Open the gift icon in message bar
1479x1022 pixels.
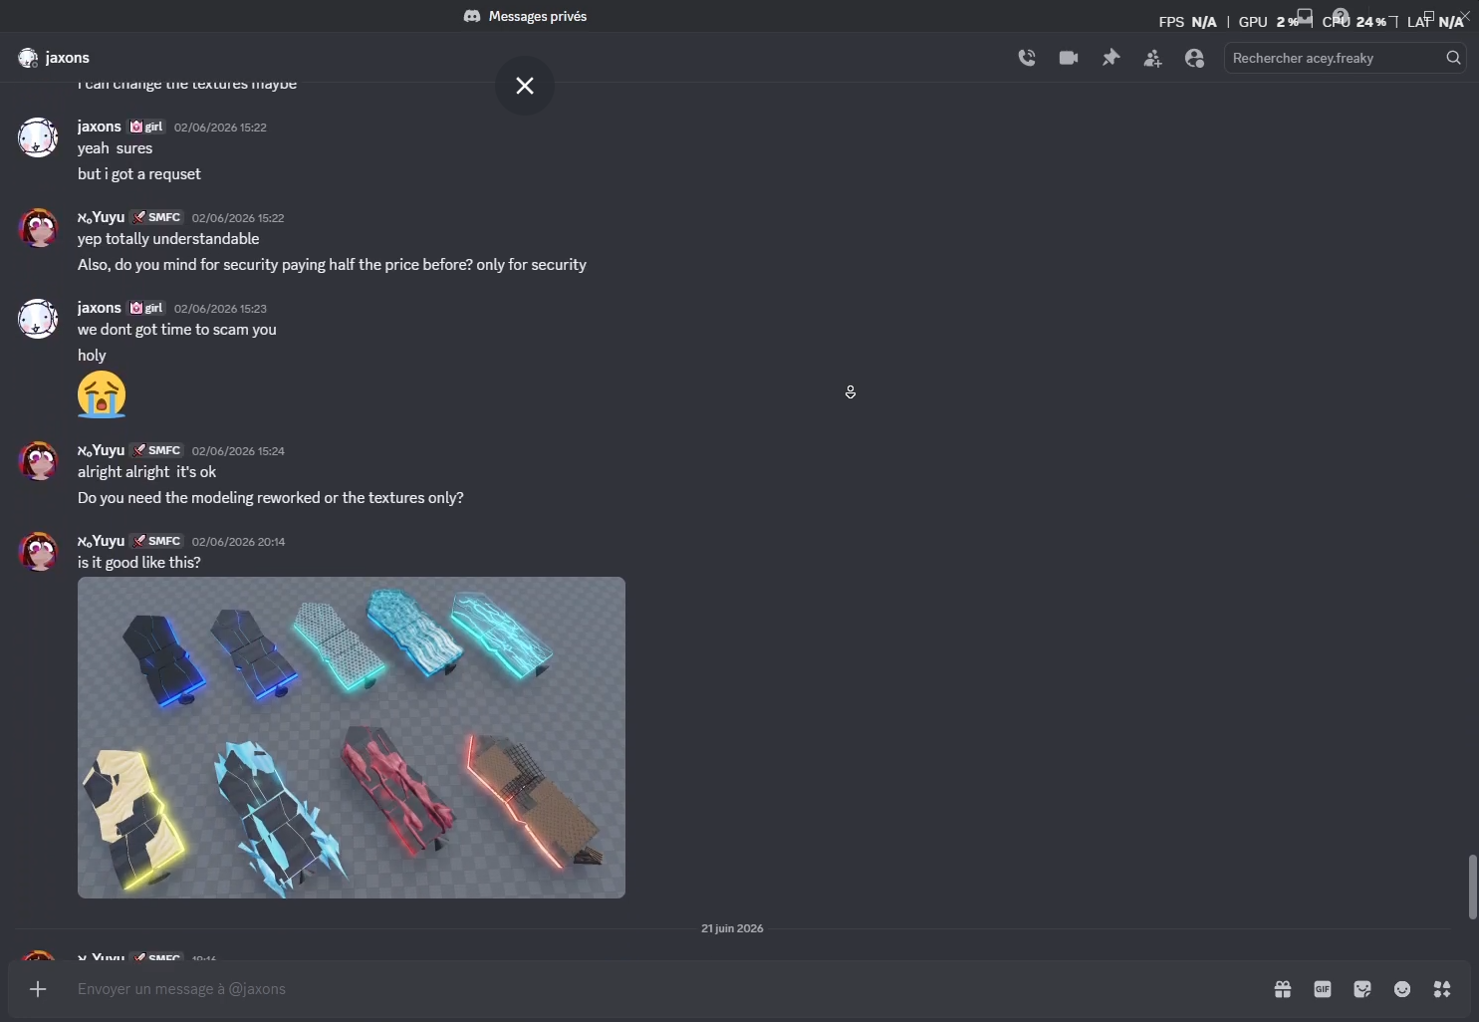(1283, 989)
